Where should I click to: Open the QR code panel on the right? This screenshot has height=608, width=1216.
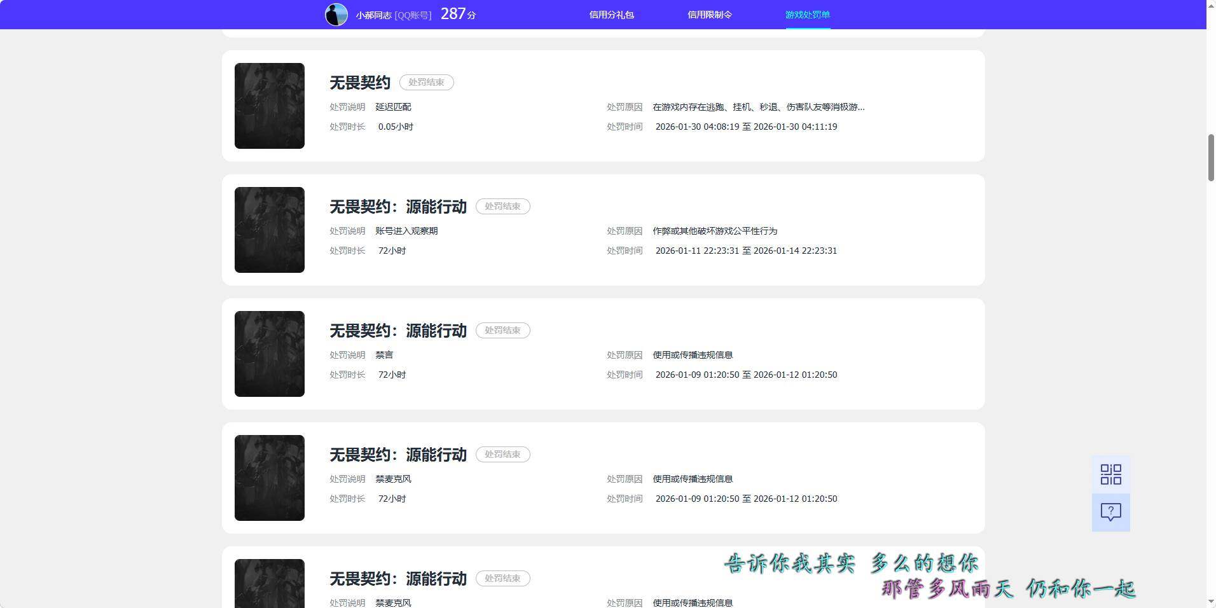[x=1110, y=474]
